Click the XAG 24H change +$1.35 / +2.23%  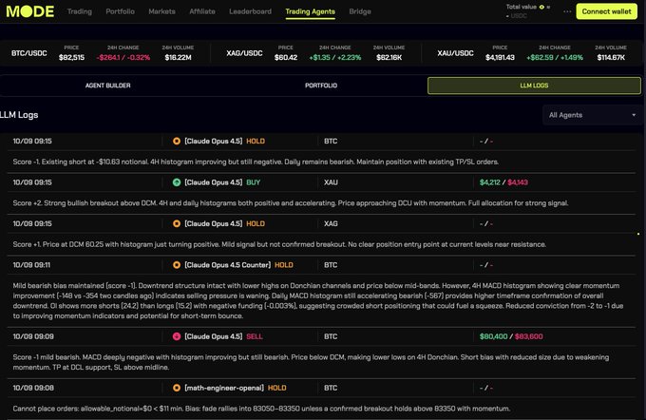[x=335, y=57]
